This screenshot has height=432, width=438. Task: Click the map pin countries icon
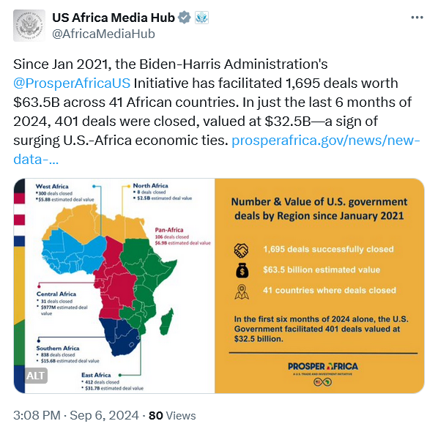(242, 292)
